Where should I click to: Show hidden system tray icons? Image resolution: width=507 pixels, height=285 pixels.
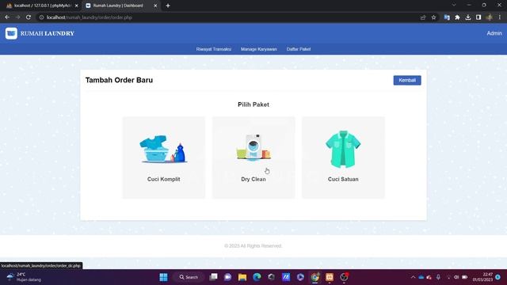tap(413, 277)
